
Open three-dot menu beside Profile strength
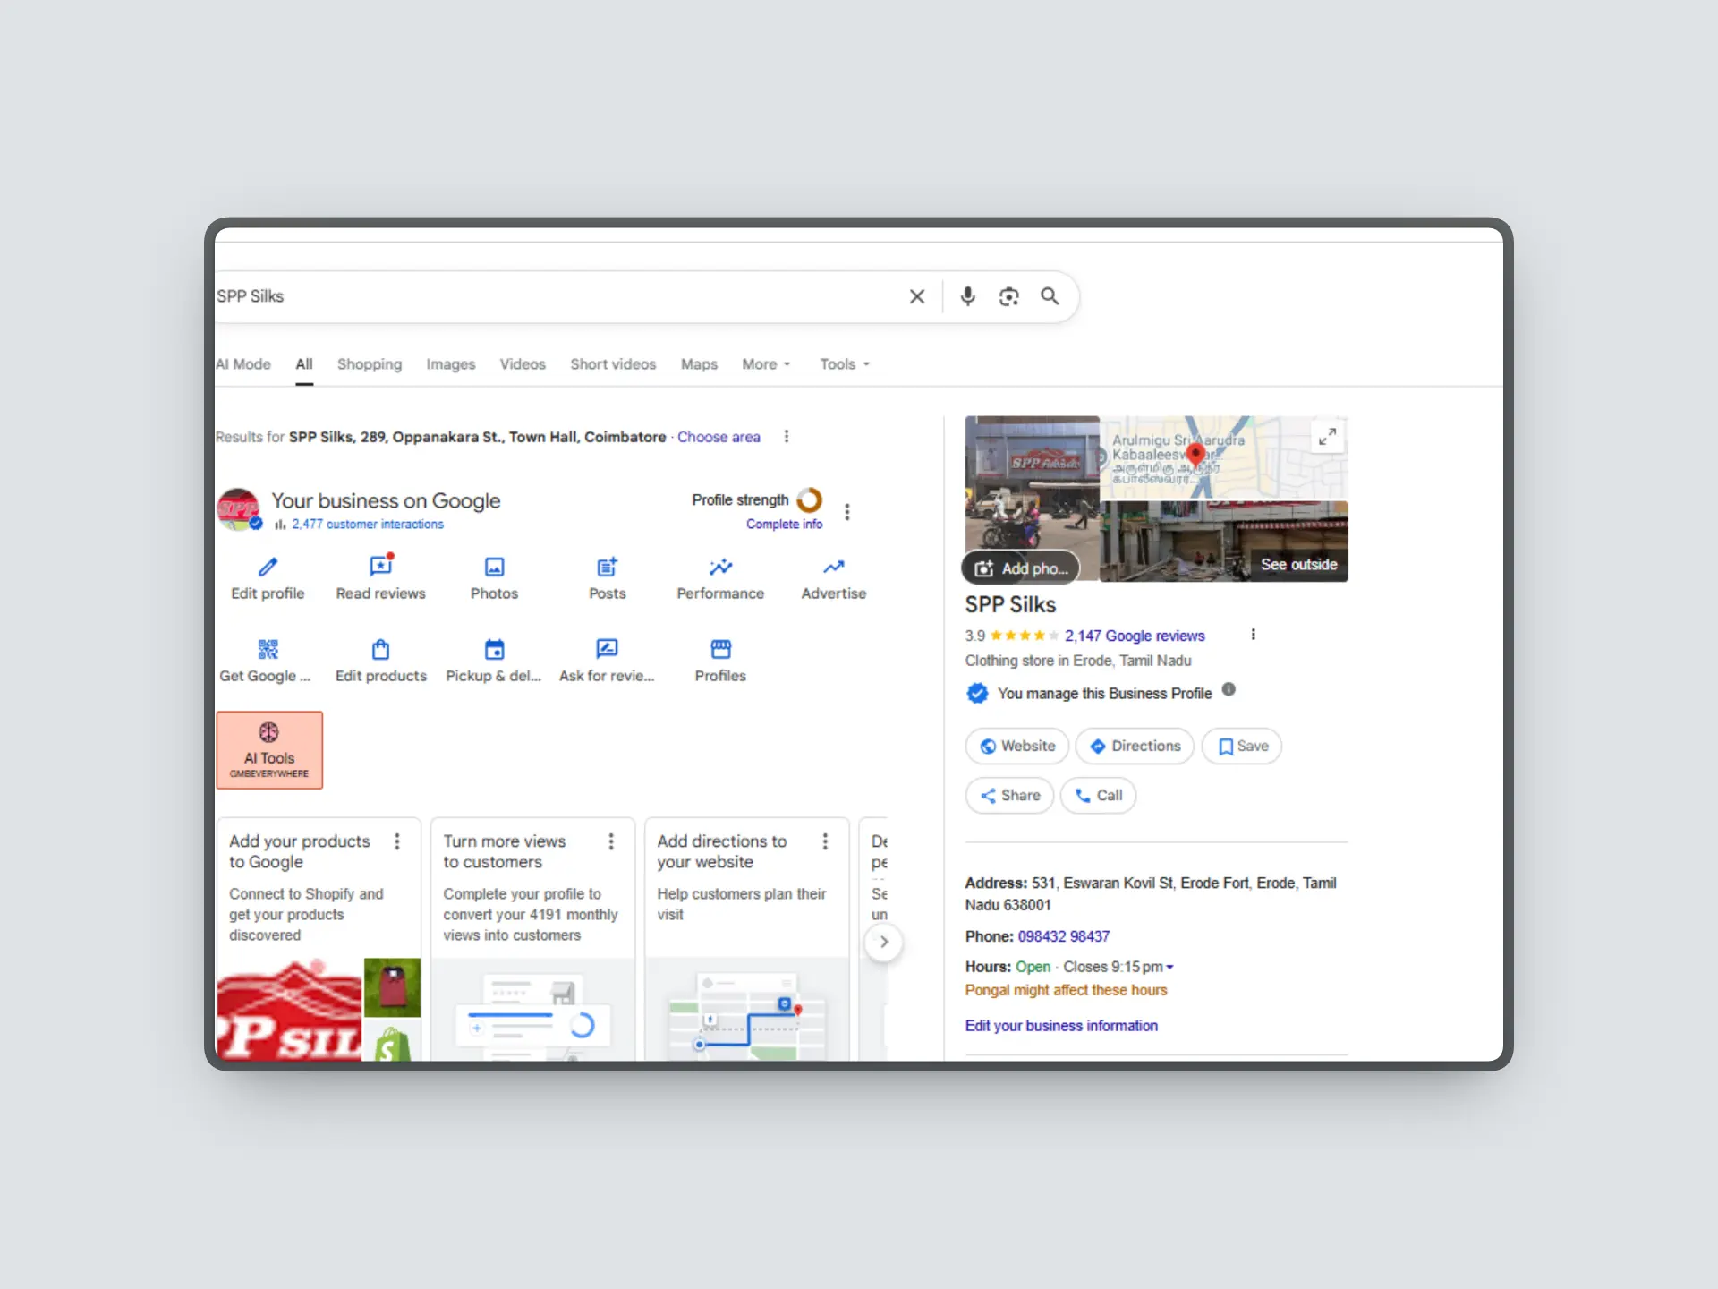[x=846, y=511]
